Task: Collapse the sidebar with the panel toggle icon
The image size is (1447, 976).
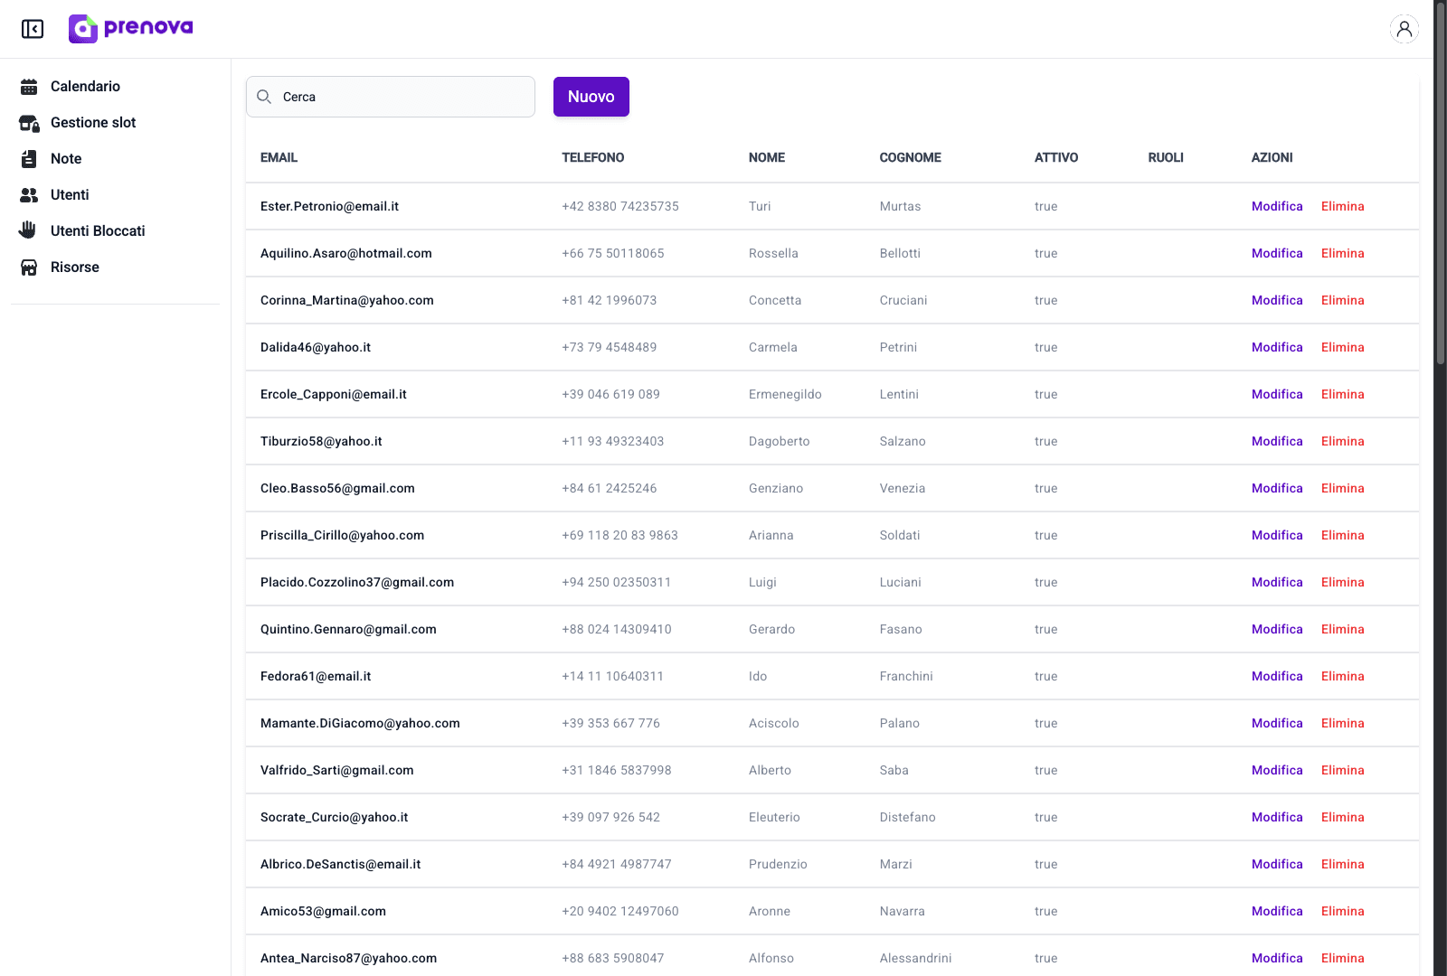Action: pyautogui.click(x=33, y=29)
